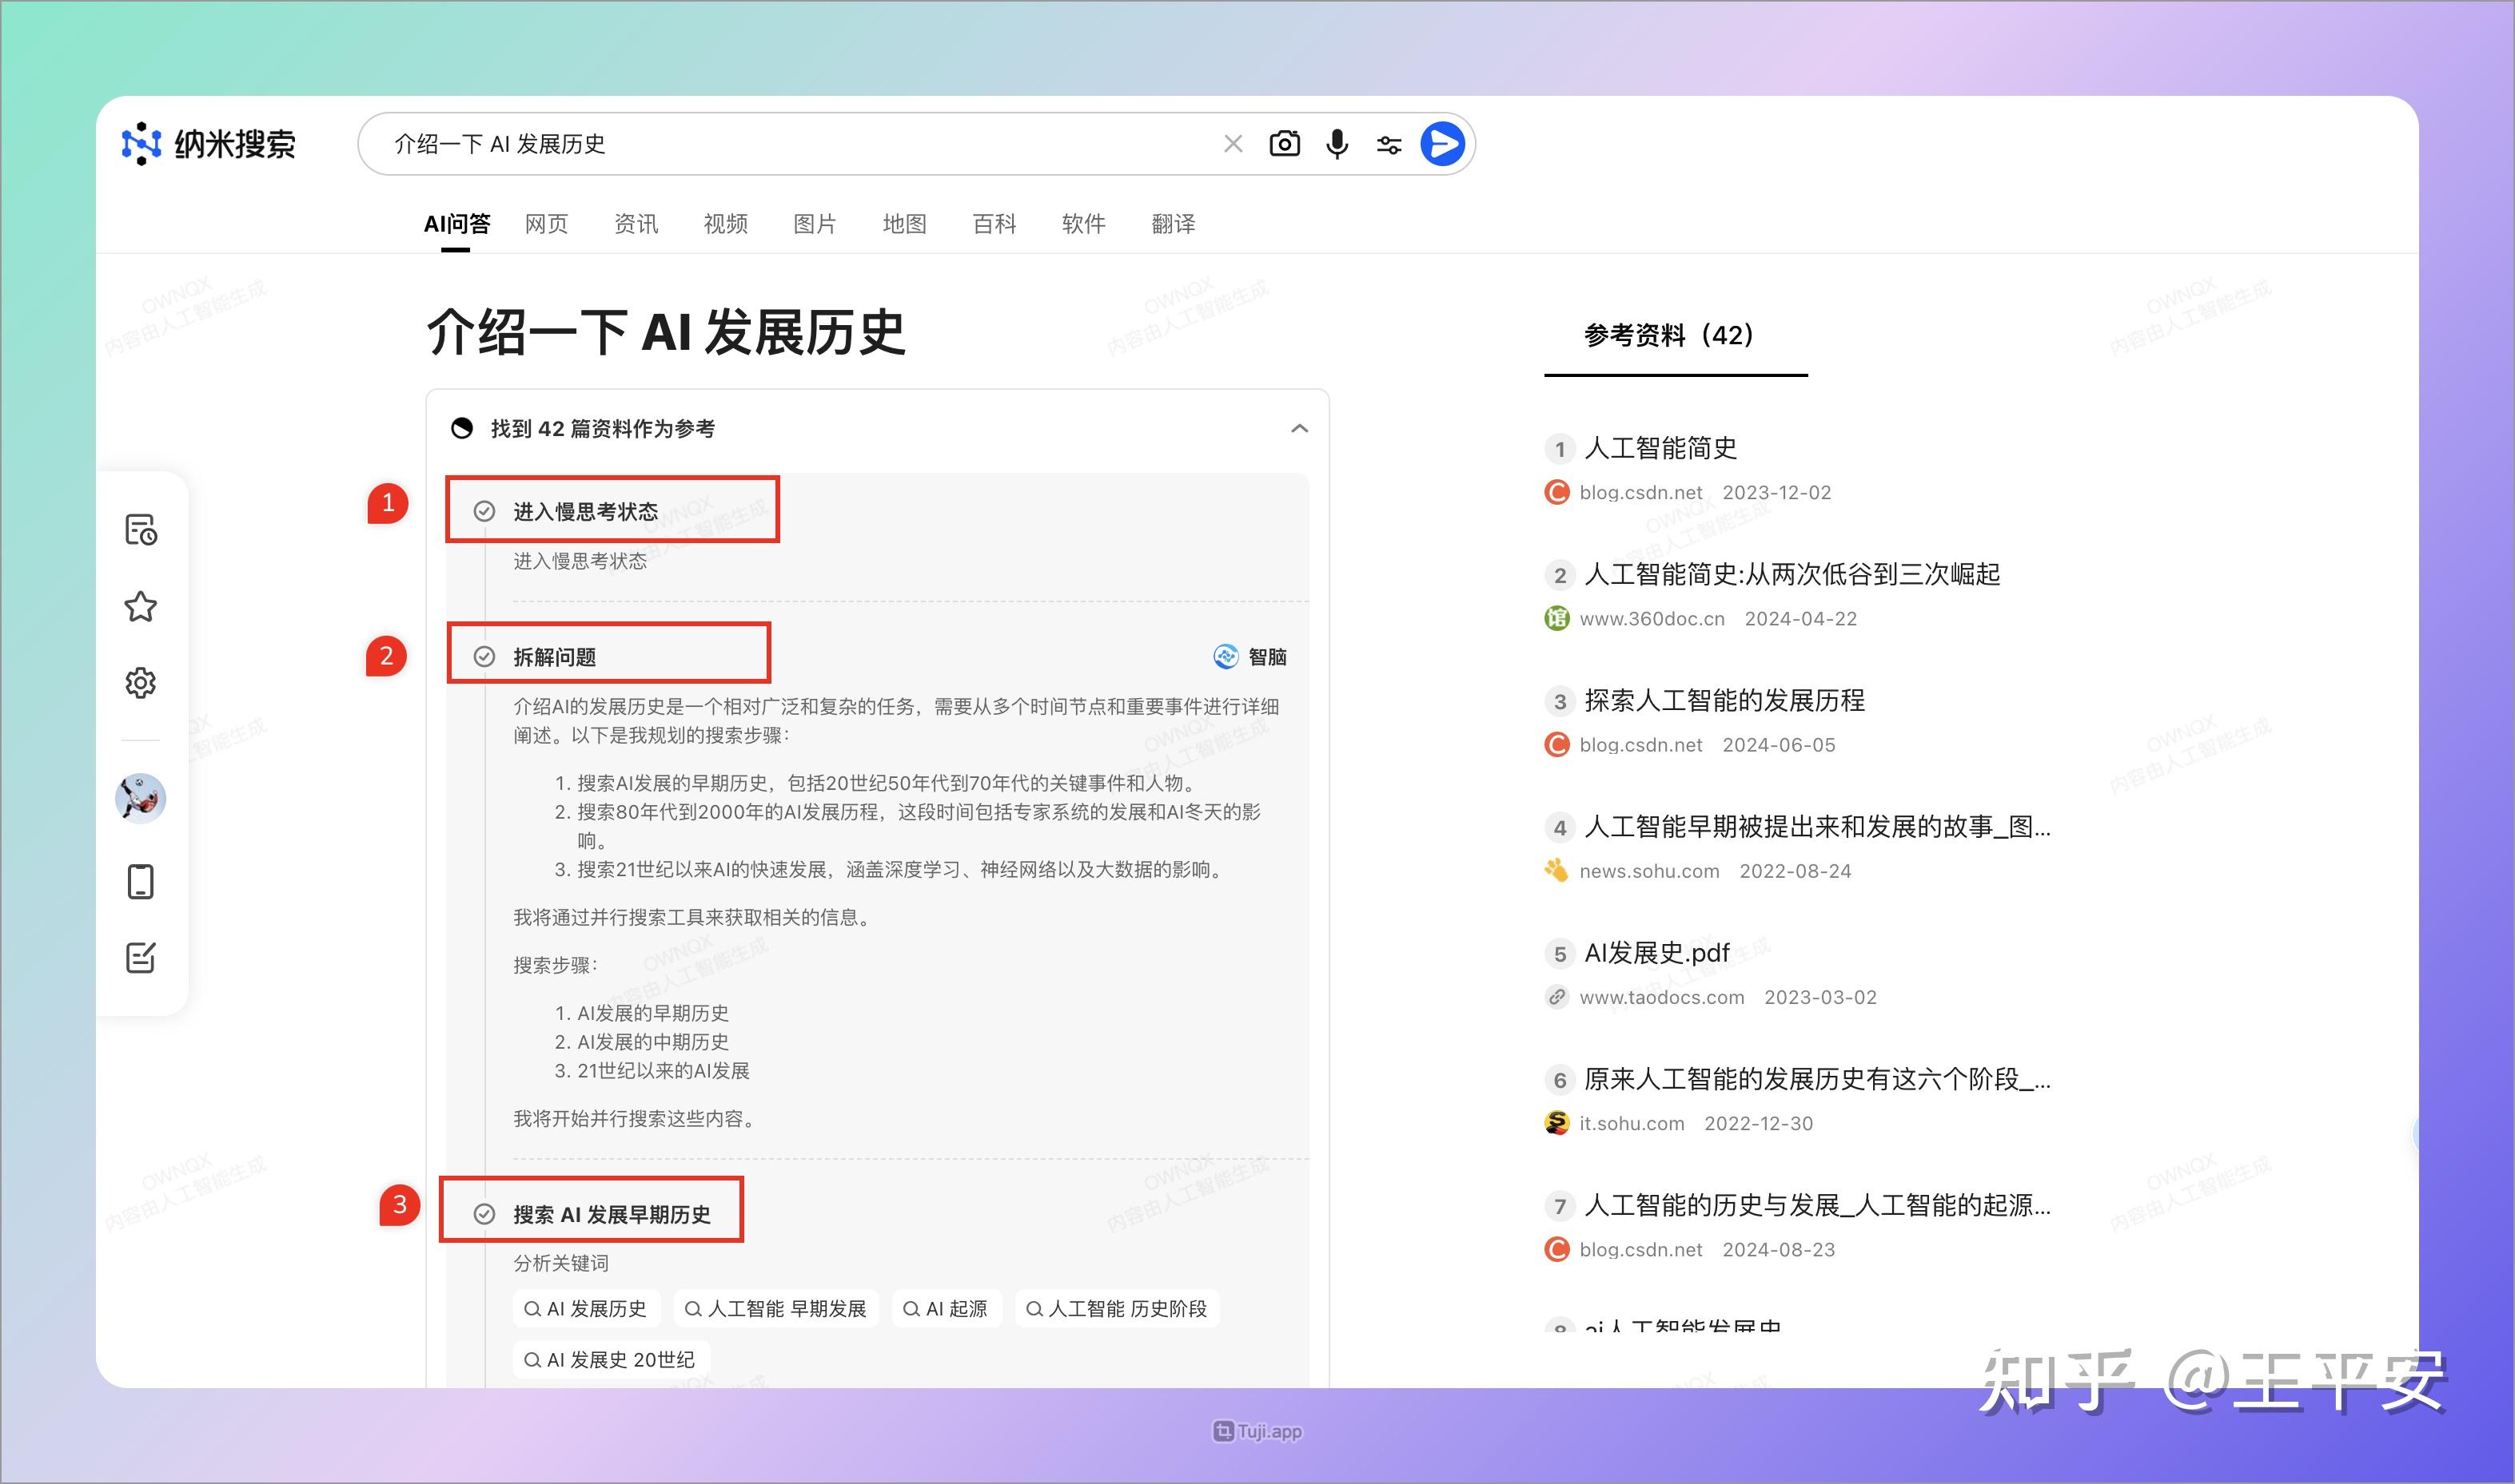Switch to the 图片 tab
The image size is (2515, 1484).
tap(815, 224)
